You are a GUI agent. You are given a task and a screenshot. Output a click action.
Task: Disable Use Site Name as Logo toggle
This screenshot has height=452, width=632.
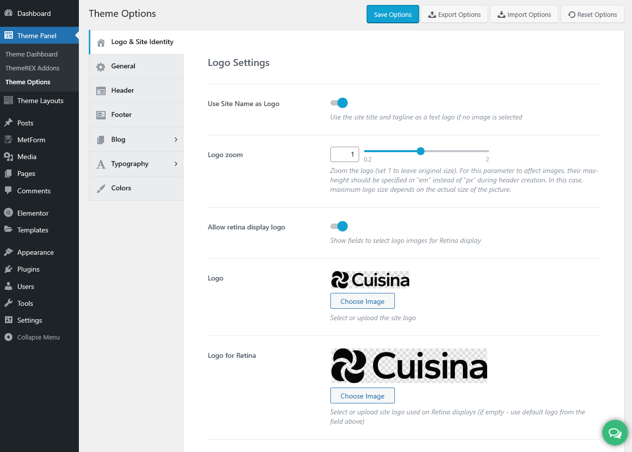[339, 103]
